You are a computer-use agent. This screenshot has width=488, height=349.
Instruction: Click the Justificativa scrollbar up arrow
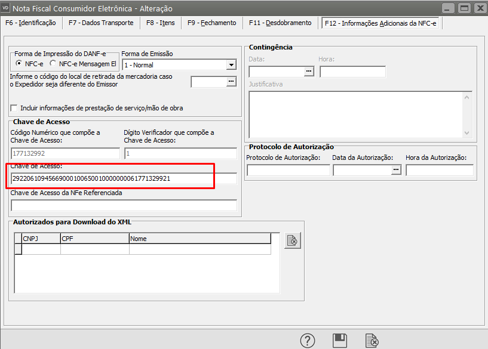[467, 97]
